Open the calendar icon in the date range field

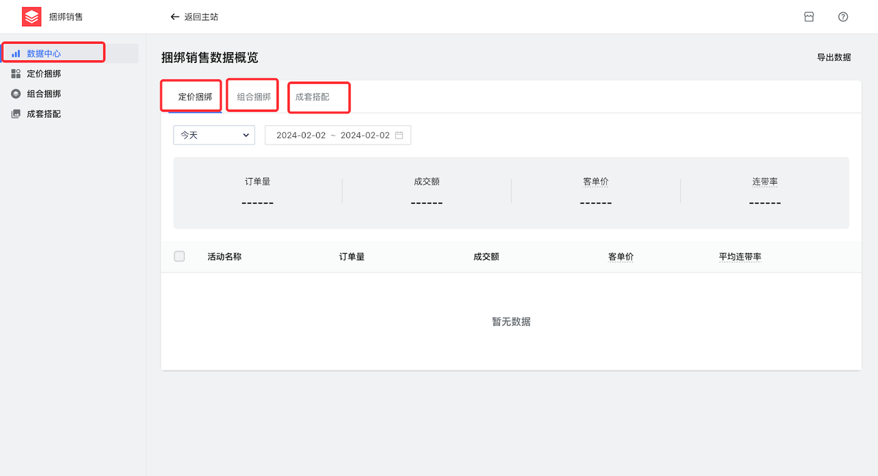point(399,135)
